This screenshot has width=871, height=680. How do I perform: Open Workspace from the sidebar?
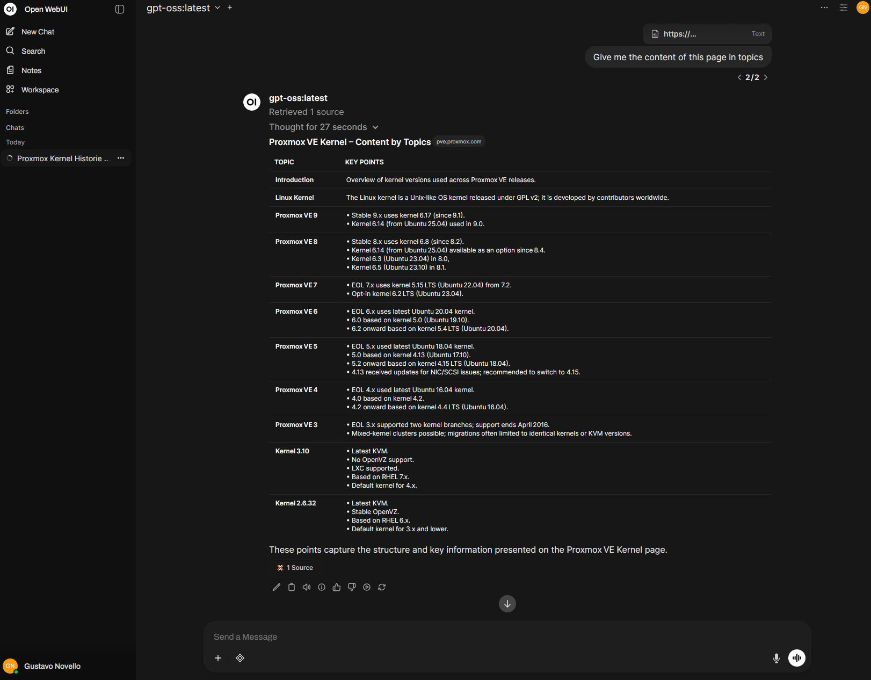pos(40,90)
